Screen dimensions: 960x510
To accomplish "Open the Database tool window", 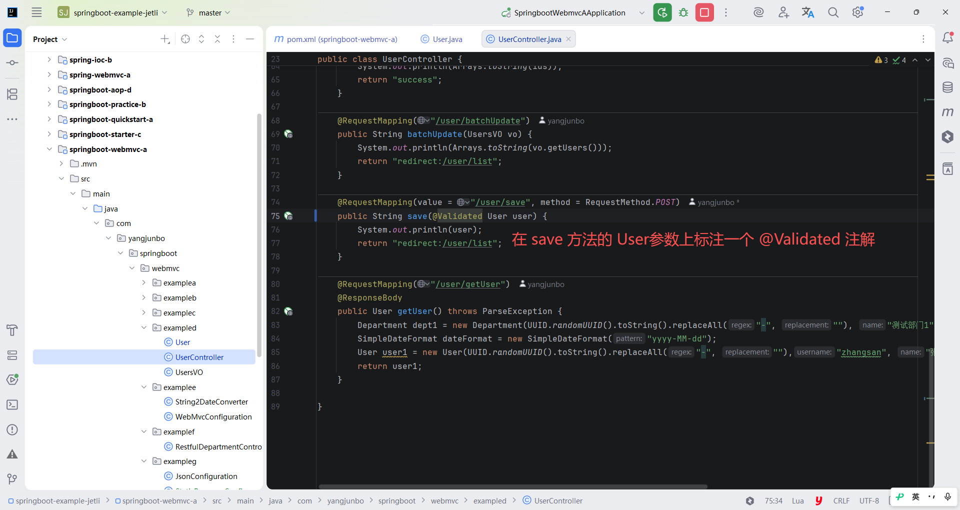I will 947,87.
